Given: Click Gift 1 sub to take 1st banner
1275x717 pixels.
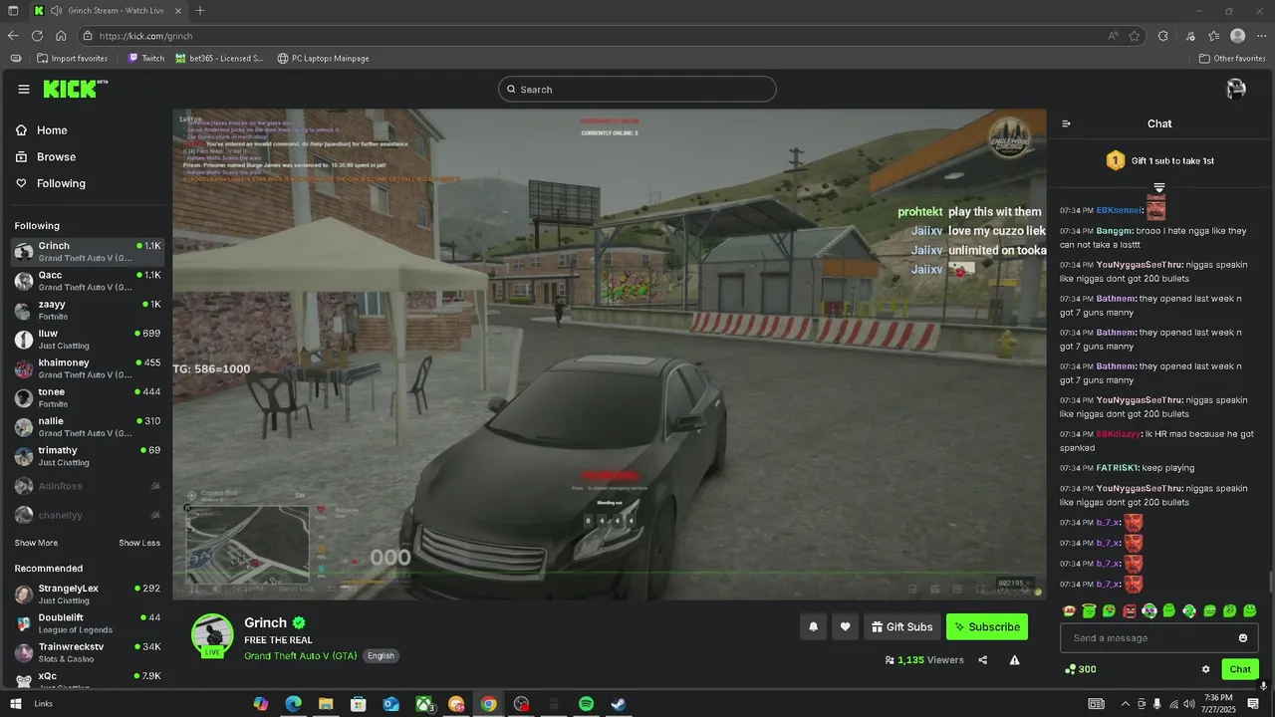Looking at the screenshot, I should pos(1159,160).
